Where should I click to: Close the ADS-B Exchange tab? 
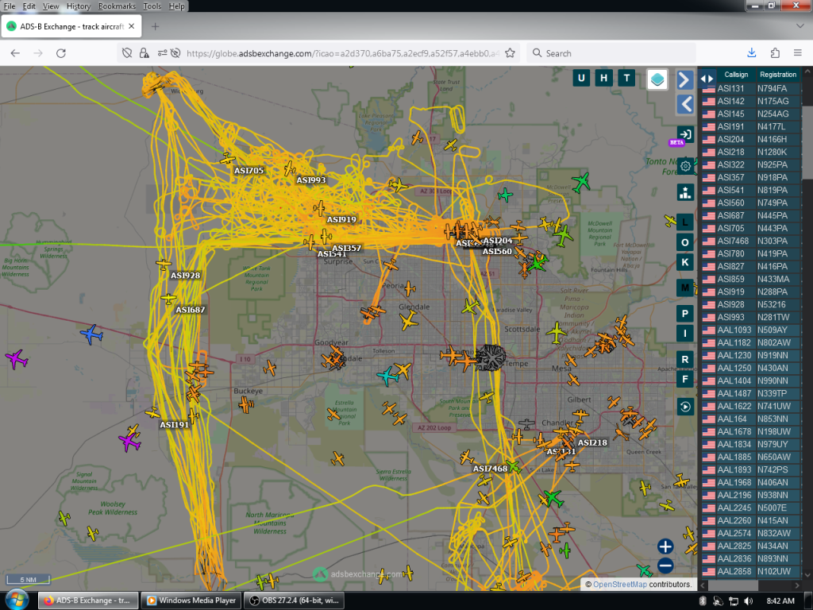point(131,26)
